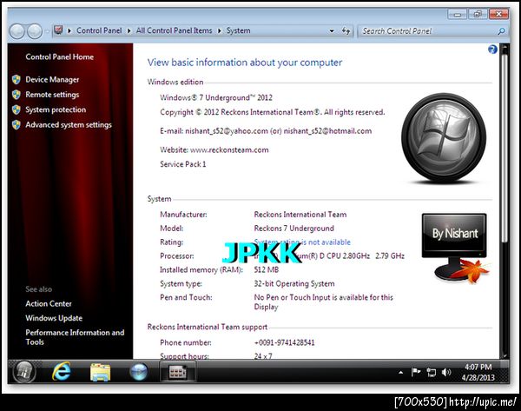This screenshot has height=411, width=521.
Task: Restore down the System window
Action: tap(478, 14)
